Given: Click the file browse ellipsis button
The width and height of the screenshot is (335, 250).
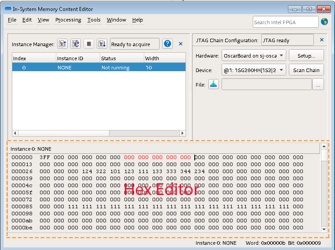Looking at the screenshot, I should point(318,84).
